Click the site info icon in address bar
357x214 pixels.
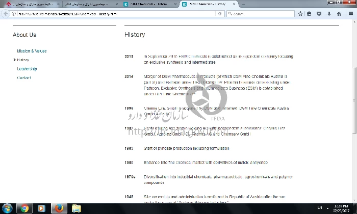[x=14, y=14]
